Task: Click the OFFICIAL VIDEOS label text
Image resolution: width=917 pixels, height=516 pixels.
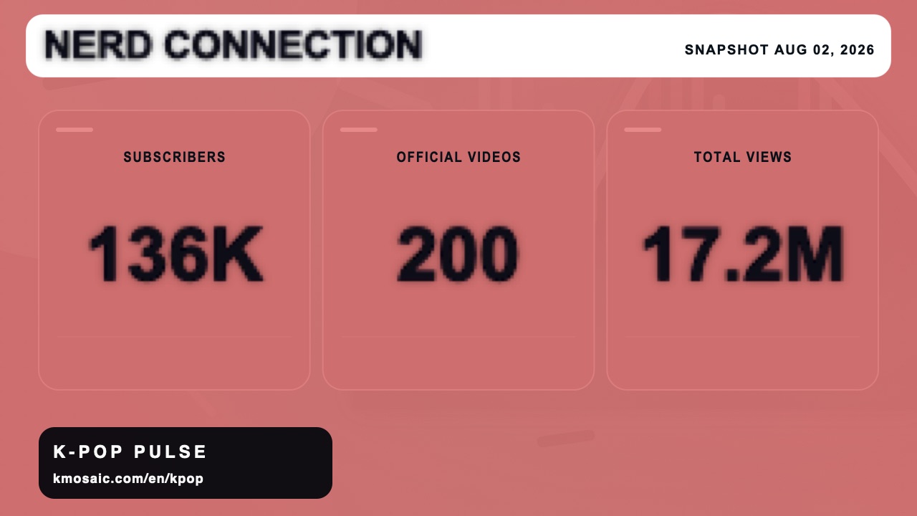Action: (458, 157)
